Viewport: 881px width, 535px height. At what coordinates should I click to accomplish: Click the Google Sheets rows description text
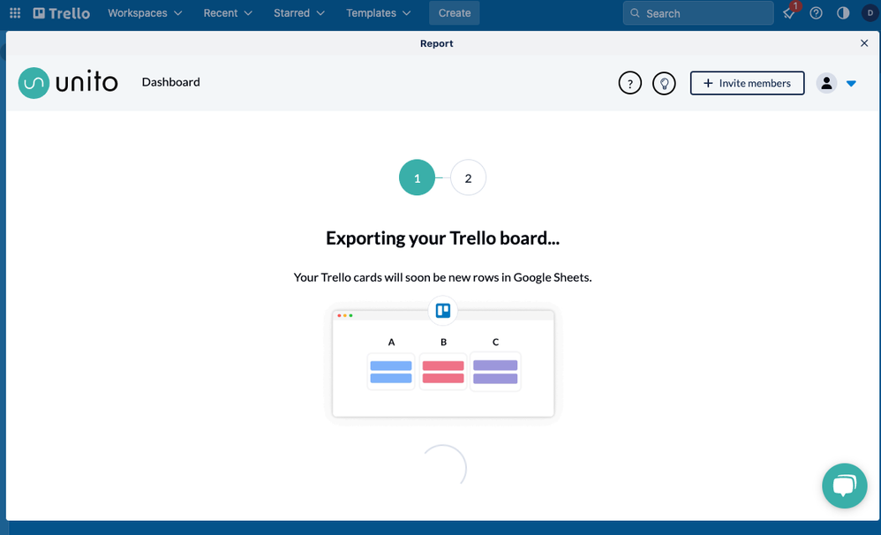pos(443,277)
